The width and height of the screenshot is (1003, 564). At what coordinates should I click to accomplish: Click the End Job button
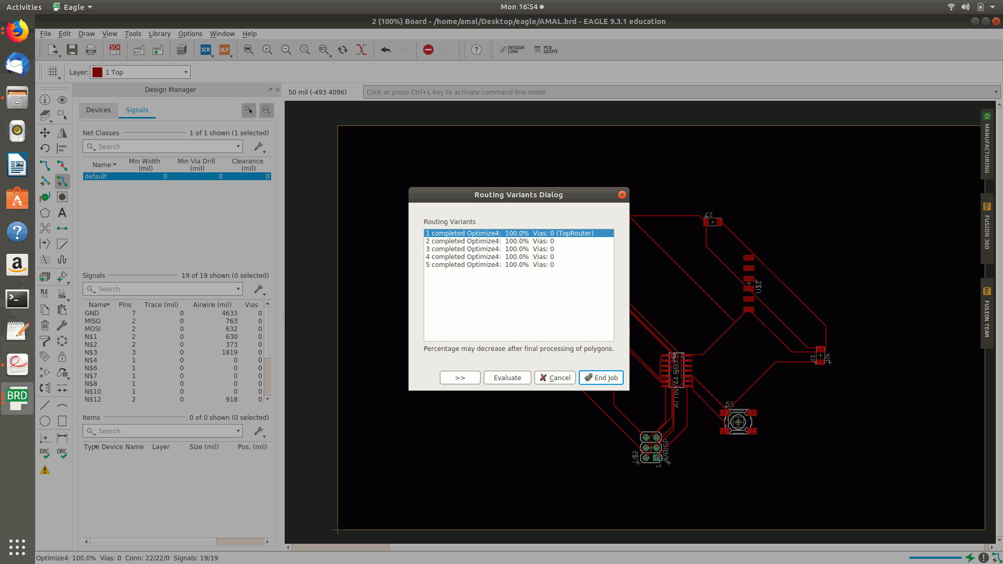tap(601, 378)
